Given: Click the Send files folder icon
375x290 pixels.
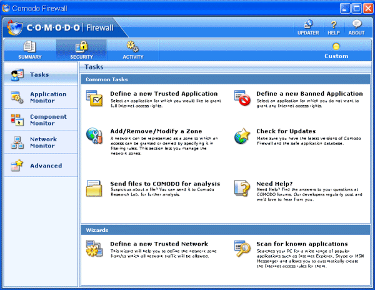Looking at the screenshot, I should coord(94,188).
